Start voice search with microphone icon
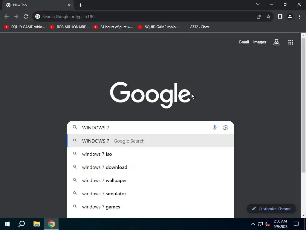 pyautogui.click(x=215, y=128)
